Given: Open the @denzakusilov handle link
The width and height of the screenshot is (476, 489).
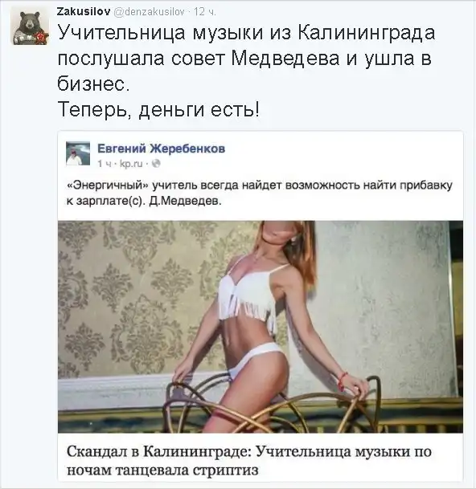Looking at the screenshot, I should pos(149,12).
